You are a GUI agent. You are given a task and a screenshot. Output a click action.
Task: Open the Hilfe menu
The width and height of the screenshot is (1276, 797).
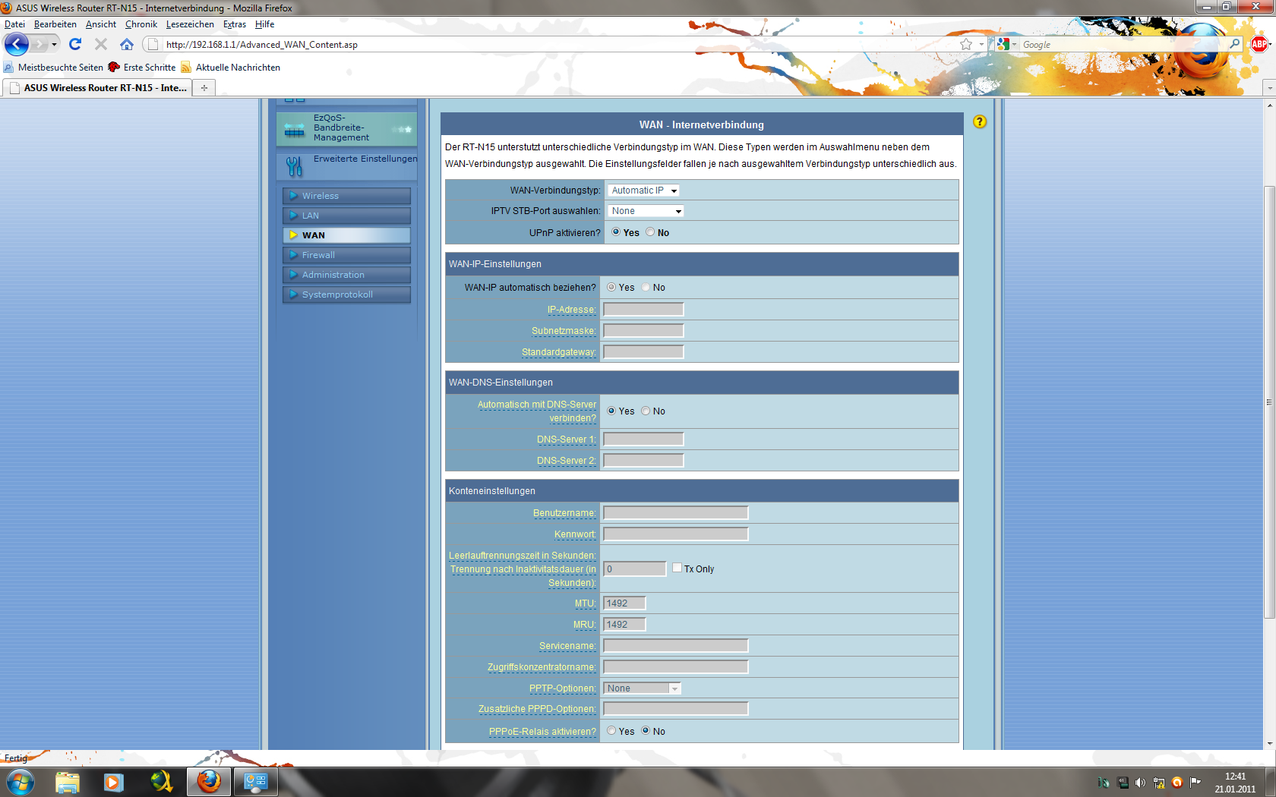(x=264, y=24)
